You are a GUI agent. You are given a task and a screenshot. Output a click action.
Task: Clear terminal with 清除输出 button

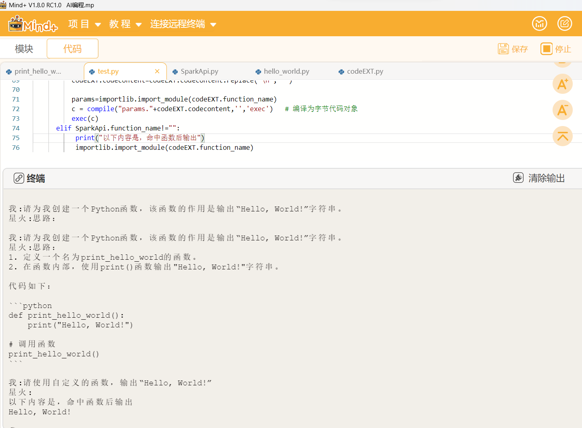[539, 178]
